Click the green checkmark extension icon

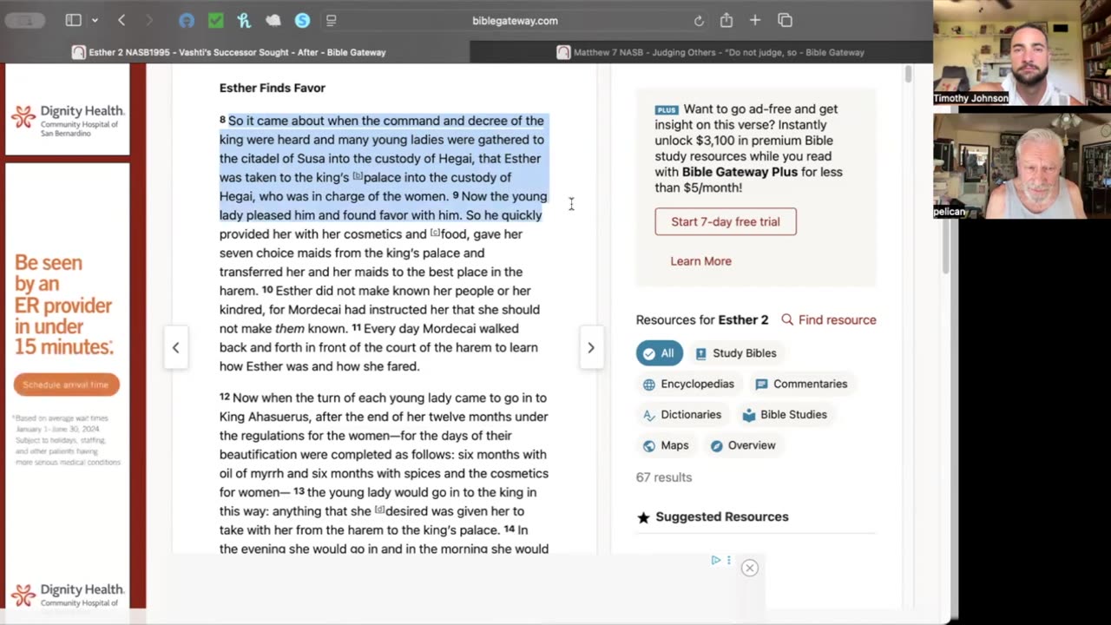[216, 20]
